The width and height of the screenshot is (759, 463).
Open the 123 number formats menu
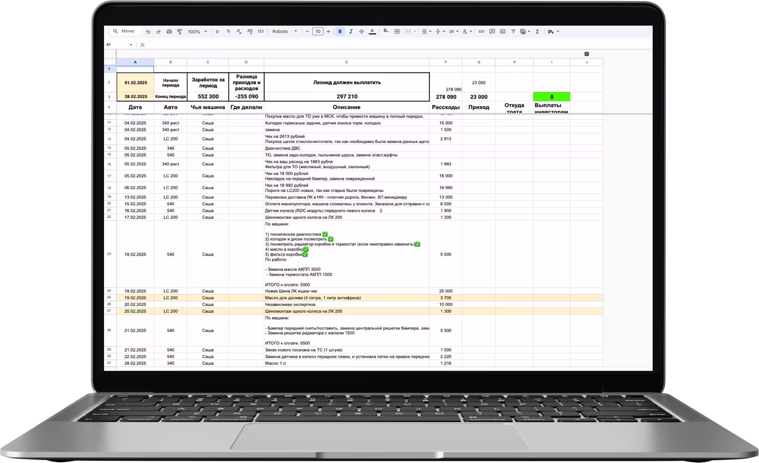[x=260, y=31]
